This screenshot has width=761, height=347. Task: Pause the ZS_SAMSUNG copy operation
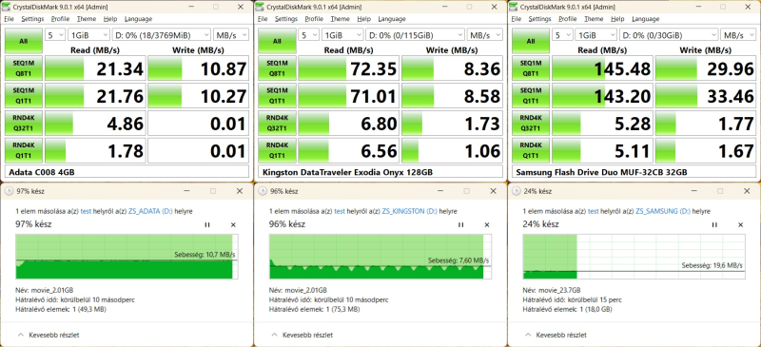714,224
